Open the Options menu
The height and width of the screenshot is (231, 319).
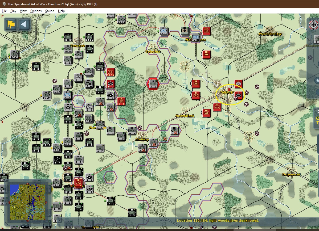[36, 11]
